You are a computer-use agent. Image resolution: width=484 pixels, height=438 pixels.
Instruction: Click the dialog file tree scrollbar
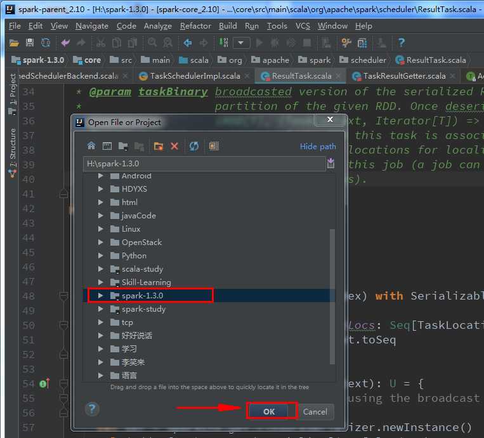pos(332,296)
